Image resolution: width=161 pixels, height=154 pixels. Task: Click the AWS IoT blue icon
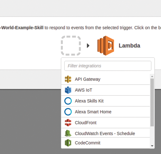coord(68,90)
